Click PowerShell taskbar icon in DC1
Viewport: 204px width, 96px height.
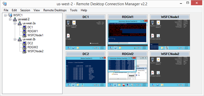coord(73,48)
